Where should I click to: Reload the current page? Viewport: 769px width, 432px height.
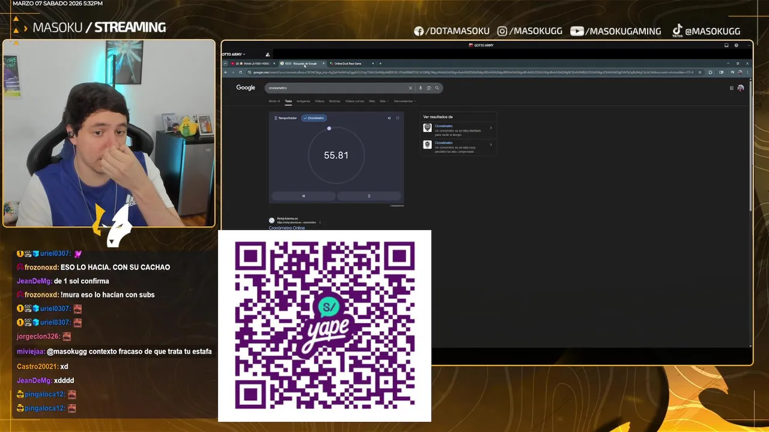point(240,72)
